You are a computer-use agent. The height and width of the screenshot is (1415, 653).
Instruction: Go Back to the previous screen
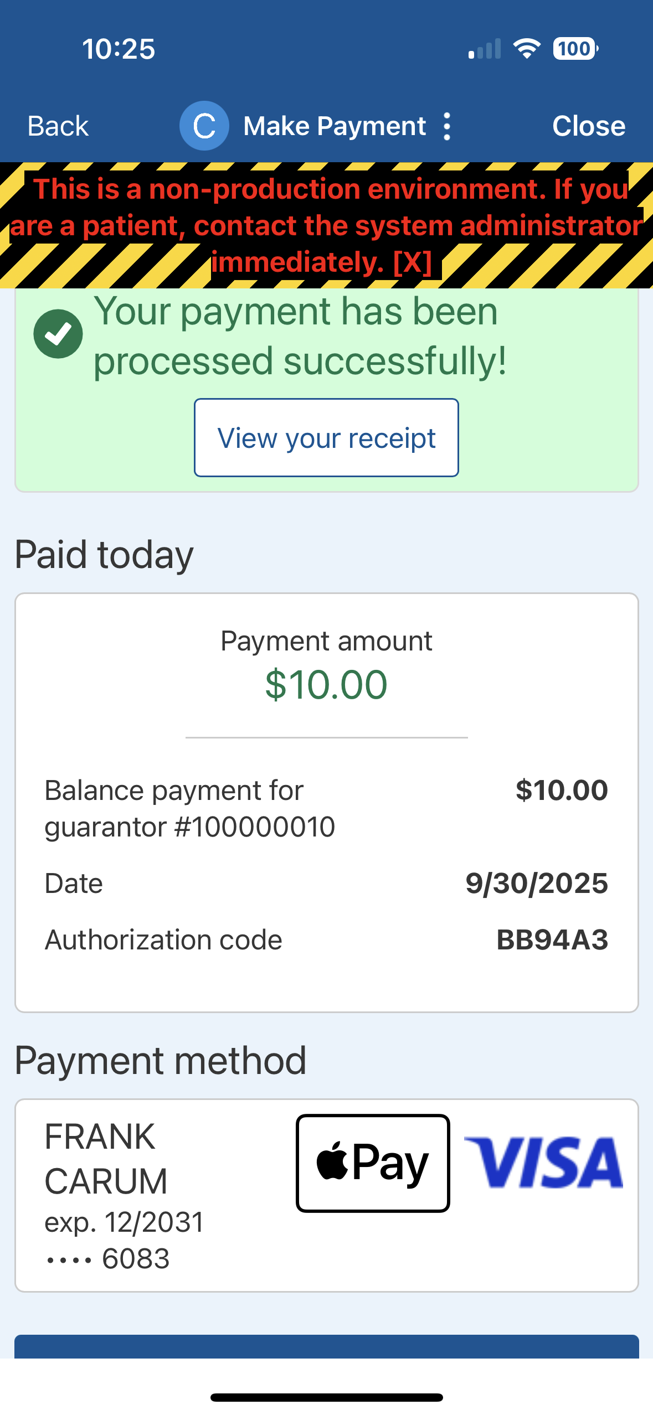pos(58,126)
